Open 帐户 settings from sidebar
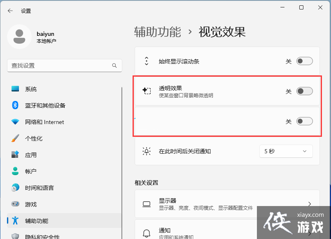 point(16,171)
